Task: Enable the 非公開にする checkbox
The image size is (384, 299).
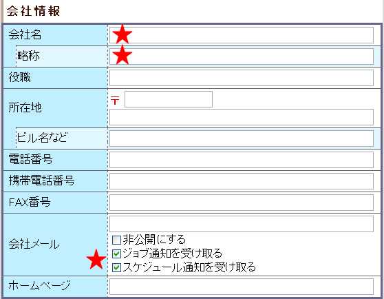Action: click(x=116, y=240)
